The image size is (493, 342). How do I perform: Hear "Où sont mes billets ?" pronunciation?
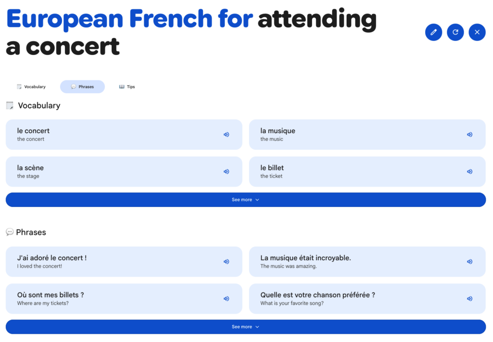(226, 299)
